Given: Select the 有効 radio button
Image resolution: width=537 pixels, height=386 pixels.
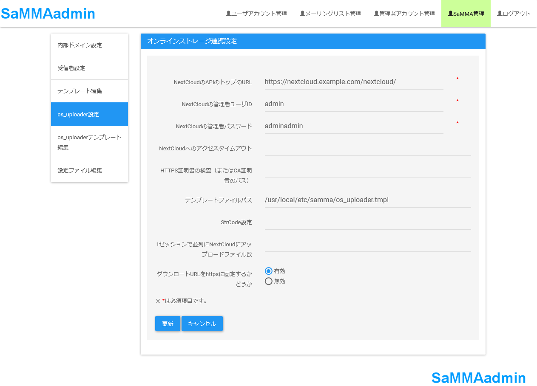Looking at the screenshot, I should [x=268, y=271].
